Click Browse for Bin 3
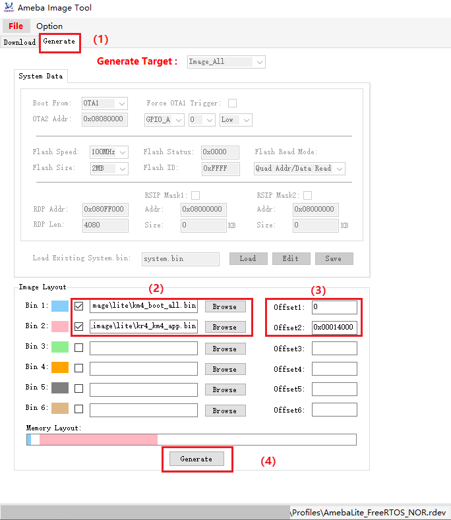Viewport: 451px width, 520px height. 225,349
